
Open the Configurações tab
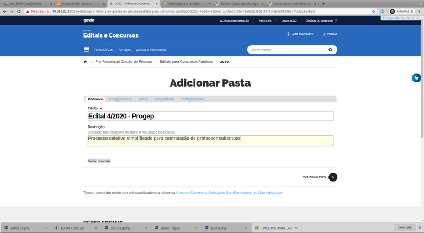tap(192, 99)
